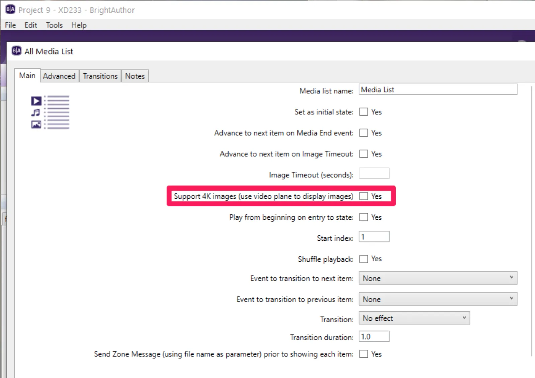Image resolution: width=535 pixels, height=378 pixels.
Task: Toggle Send Zone Message checkbox
Action: pyautogui.click(x=364, y=354)
